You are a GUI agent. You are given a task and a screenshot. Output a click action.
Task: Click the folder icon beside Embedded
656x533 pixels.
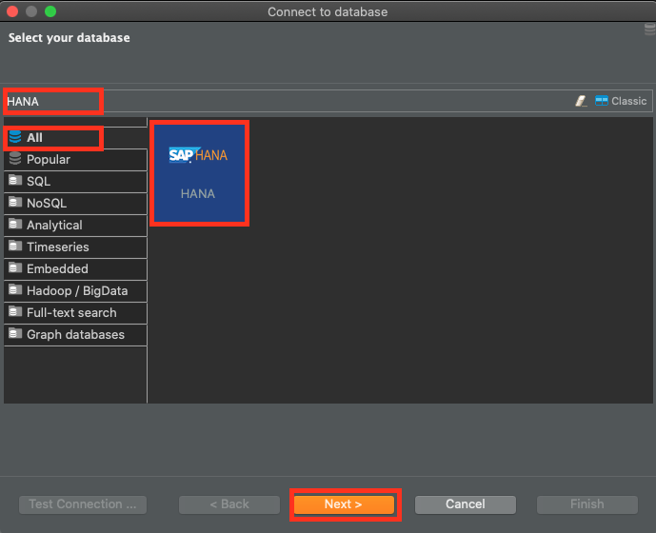(15, 267)
